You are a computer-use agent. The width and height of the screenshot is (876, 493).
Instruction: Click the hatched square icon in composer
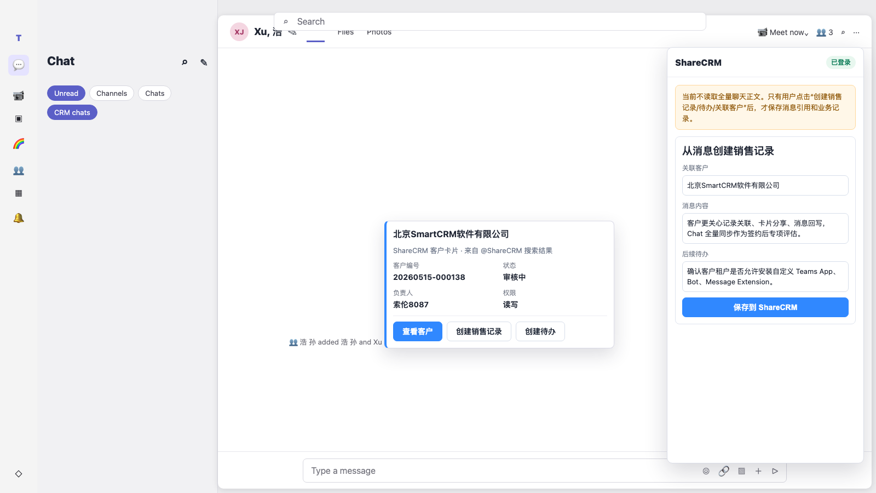point(741,471)
